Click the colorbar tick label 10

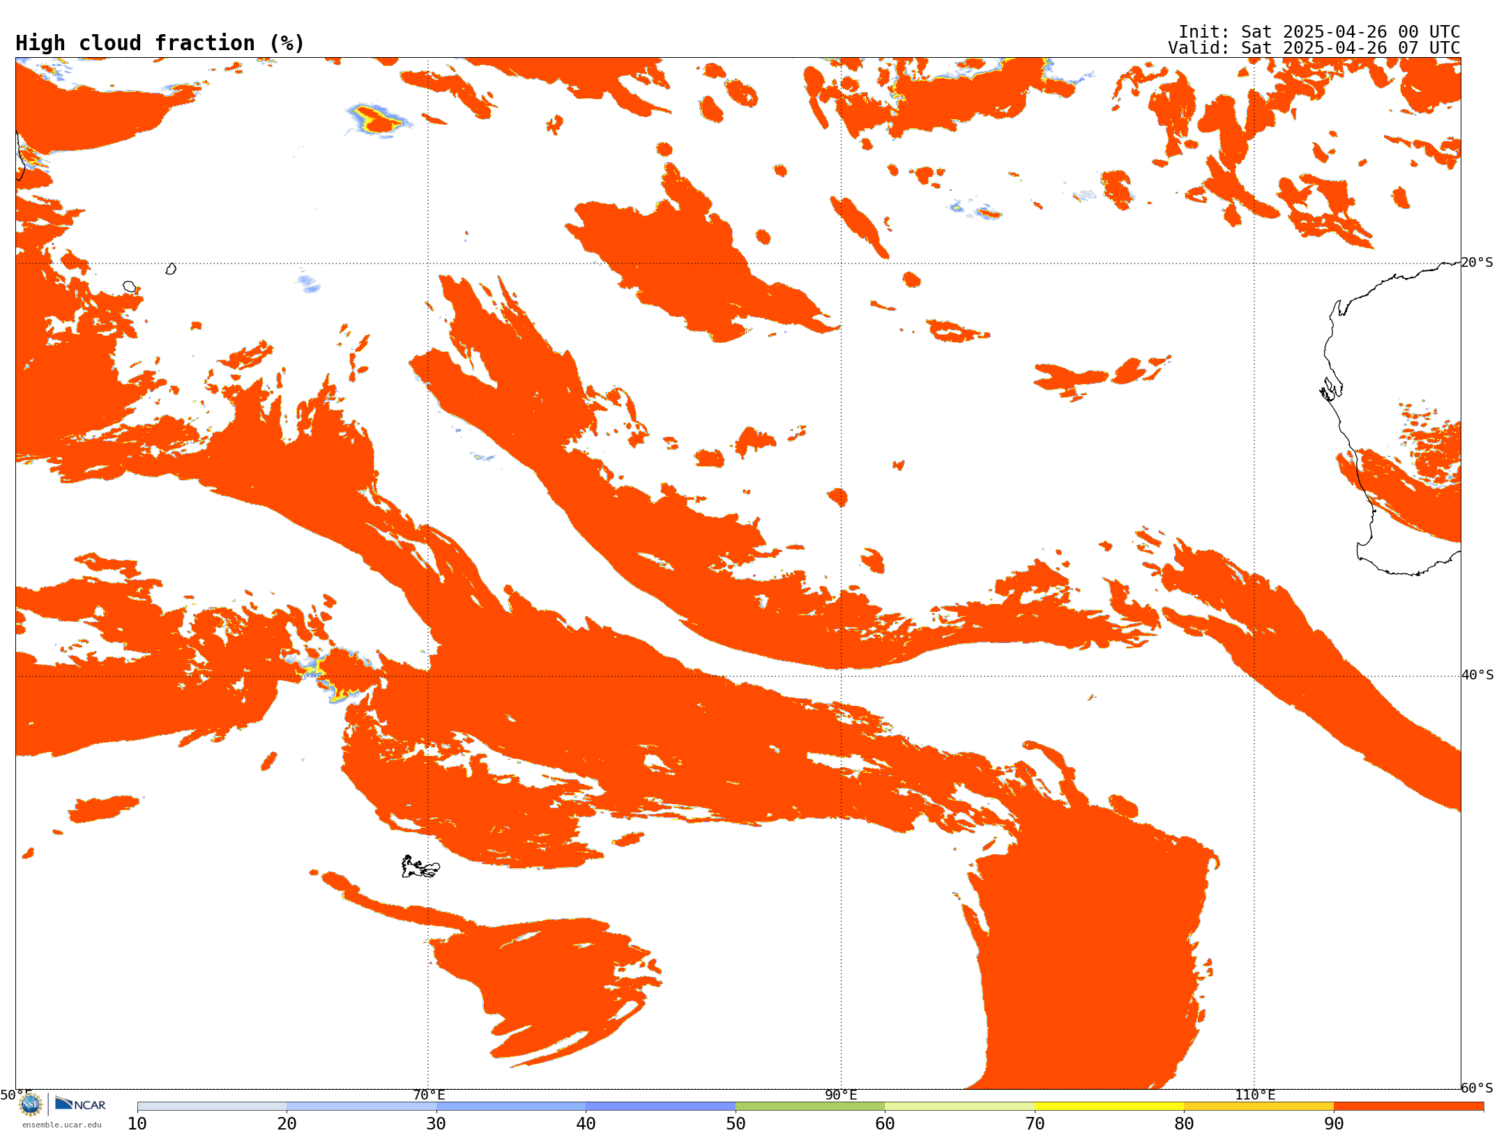(x=137, y=1124)
